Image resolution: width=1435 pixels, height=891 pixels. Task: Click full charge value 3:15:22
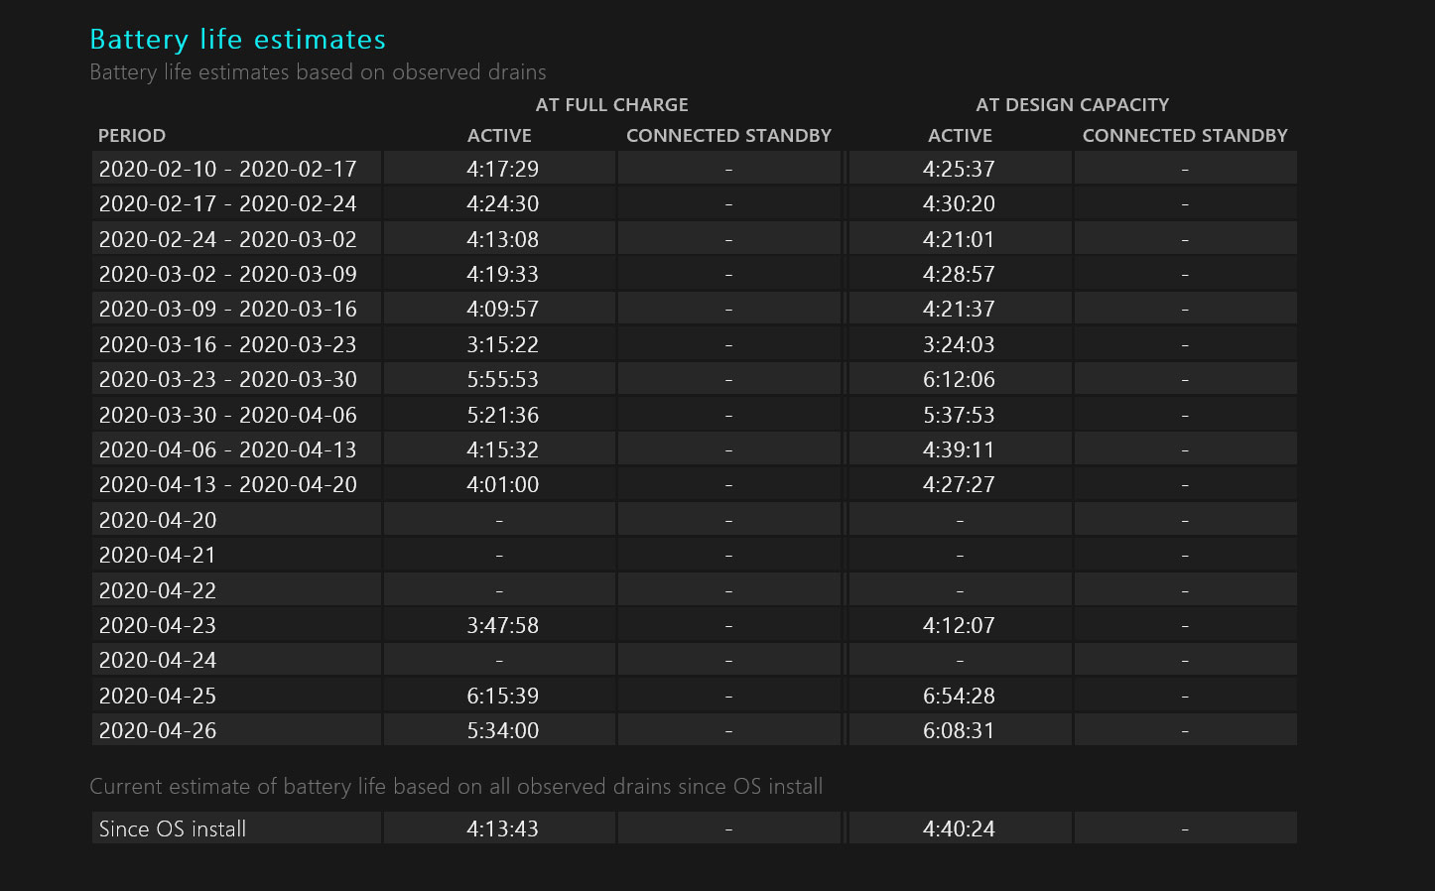502,344
